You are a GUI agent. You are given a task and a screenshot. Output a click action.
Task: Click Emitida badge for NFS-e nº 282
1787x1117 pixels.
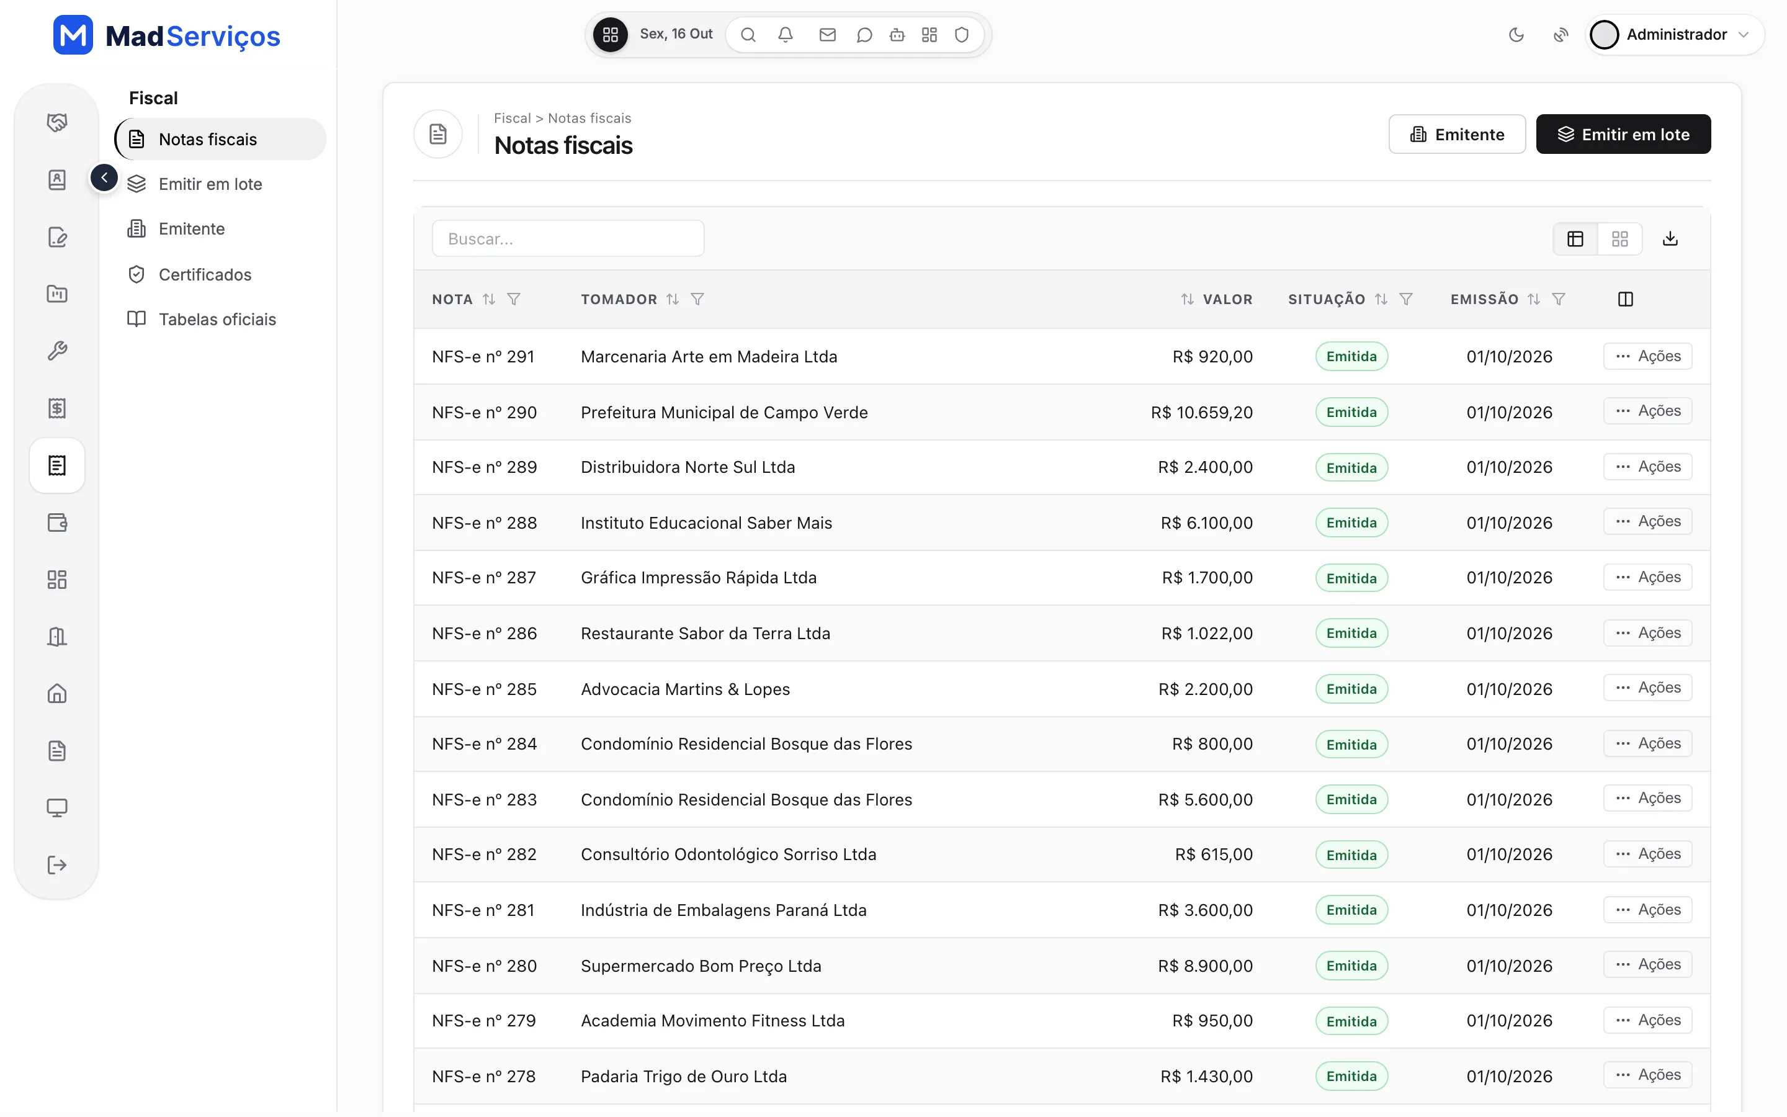tap(1351, 855)
